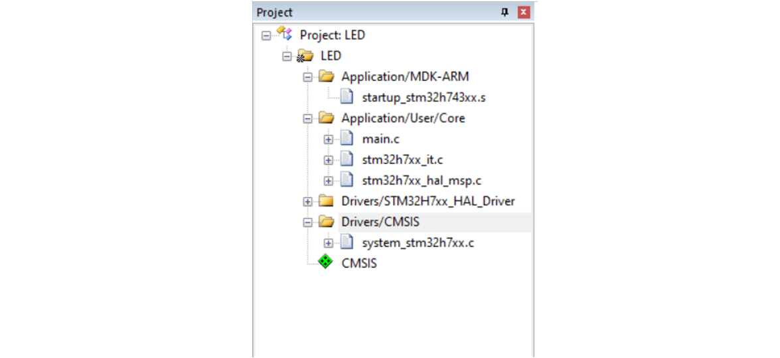Select Drivers/STM32H7xx_HAL_Driver group label

point(428,202)
